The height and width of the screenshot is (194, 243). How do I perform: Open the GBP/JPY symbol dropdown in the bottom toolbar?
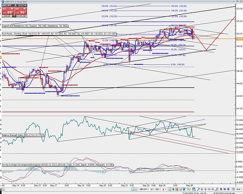[144, 189]
